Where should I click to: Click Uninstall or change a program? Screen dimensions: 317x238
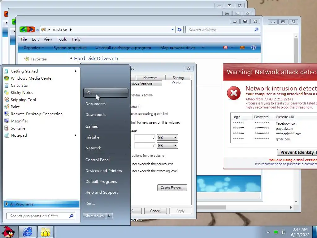(x=123, y=47)
